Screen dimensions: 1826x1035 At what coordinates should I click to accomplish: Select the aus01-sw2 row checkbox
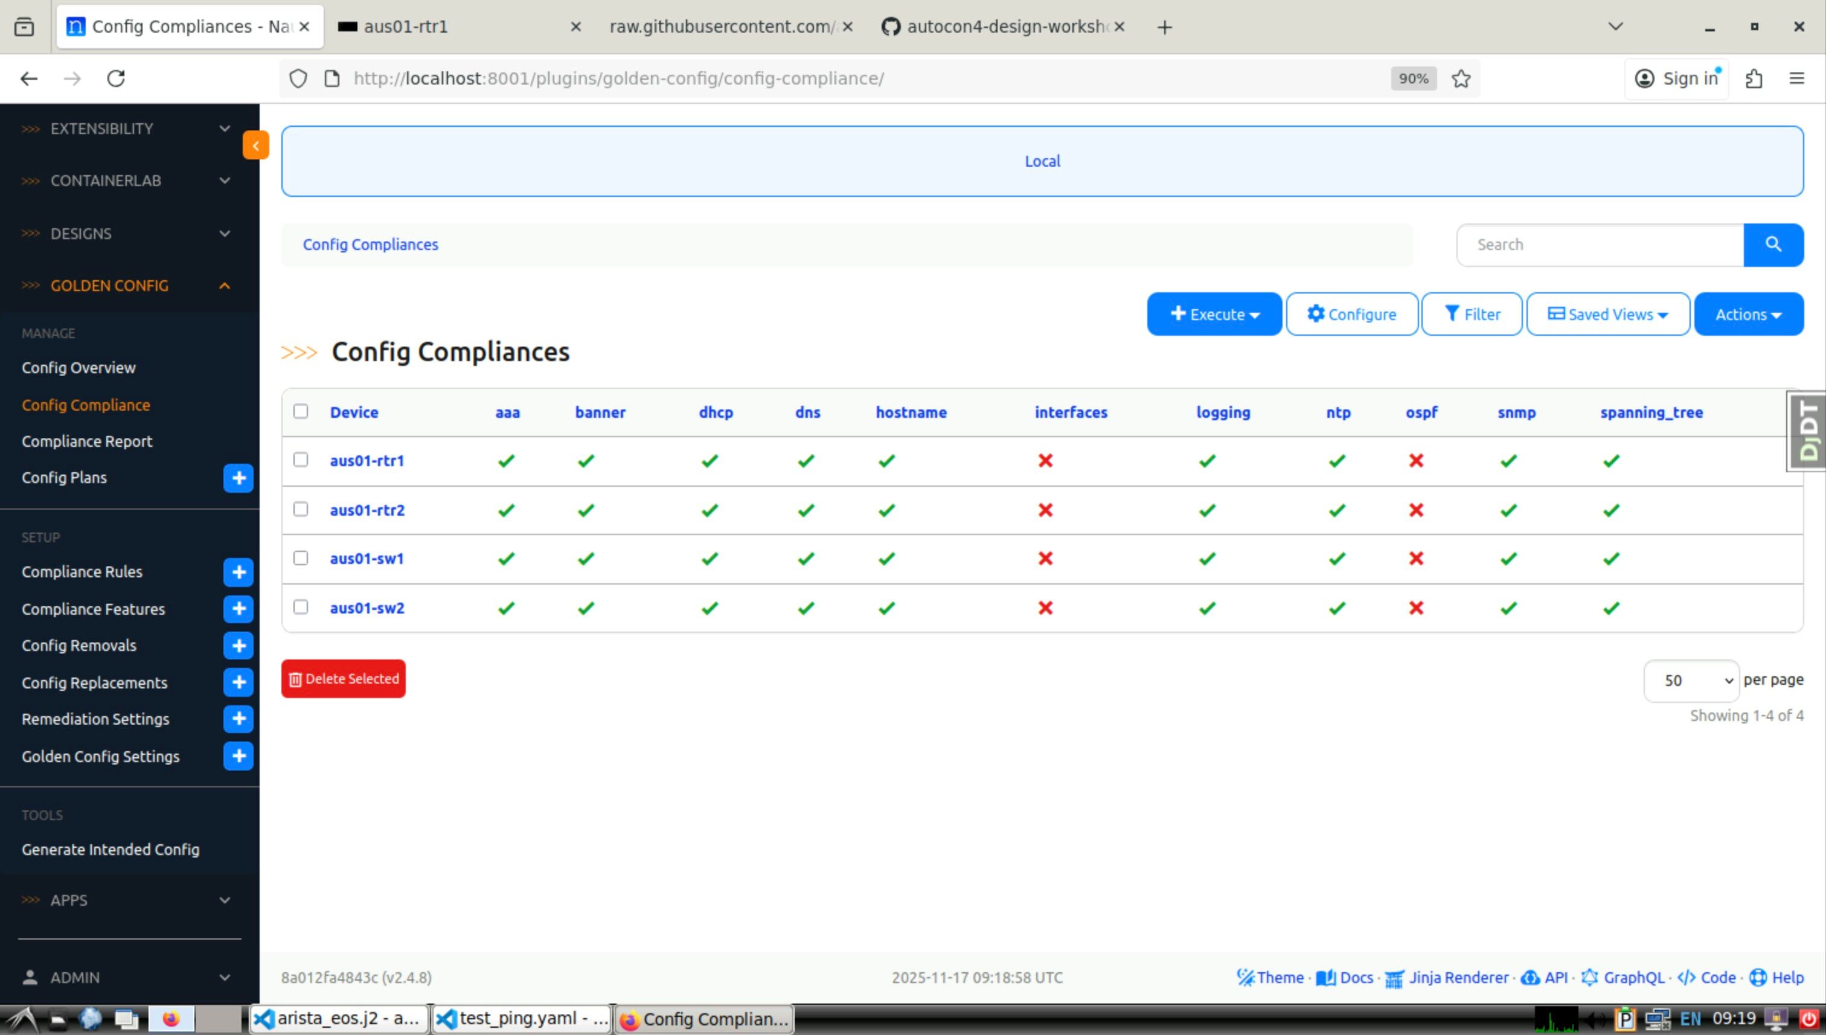[x=301, y=607]
